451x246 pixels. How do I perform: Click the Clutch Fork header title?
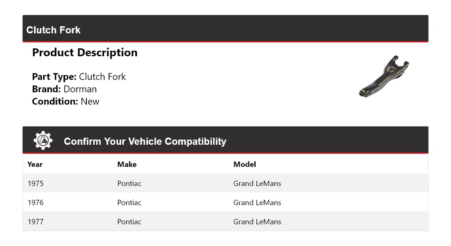54,30
